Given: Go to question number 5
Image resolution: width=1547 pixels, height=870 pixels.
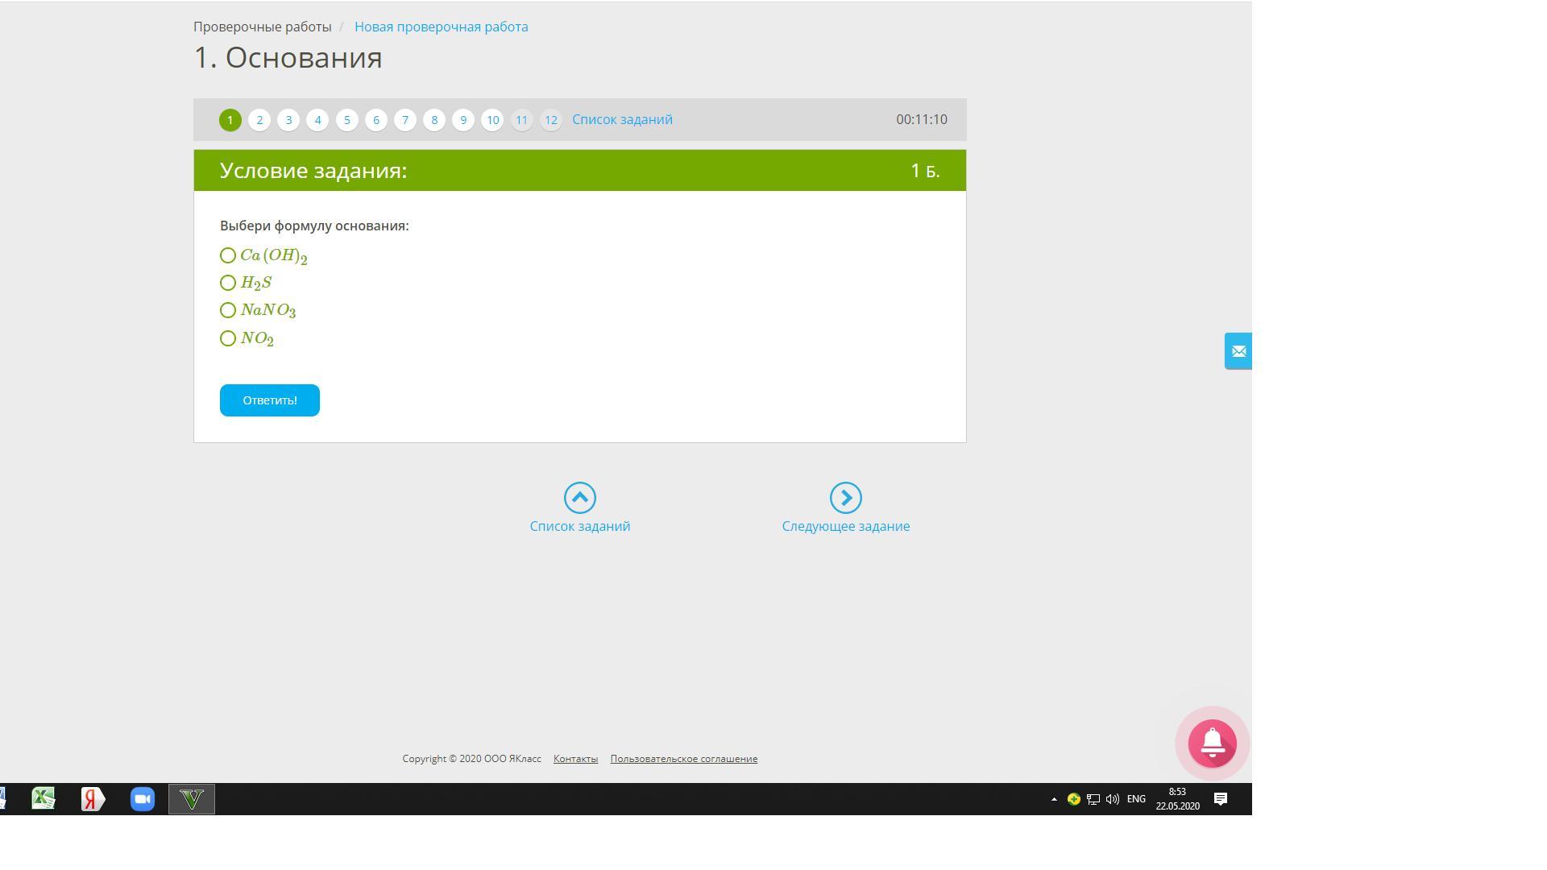Looking at the screenshot, I should 346,120.
